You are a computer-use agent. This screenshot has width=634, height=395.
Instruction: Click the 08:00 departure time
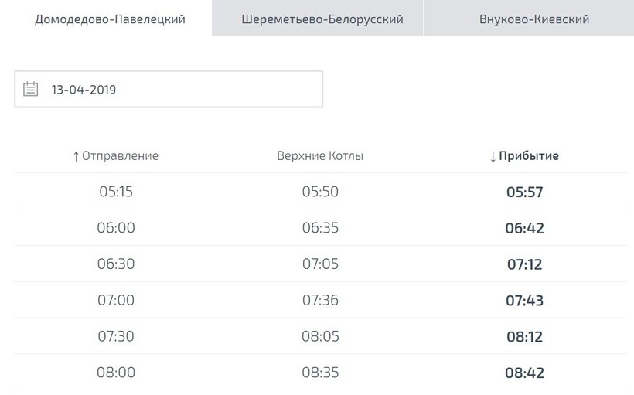(x=116, y=372)
